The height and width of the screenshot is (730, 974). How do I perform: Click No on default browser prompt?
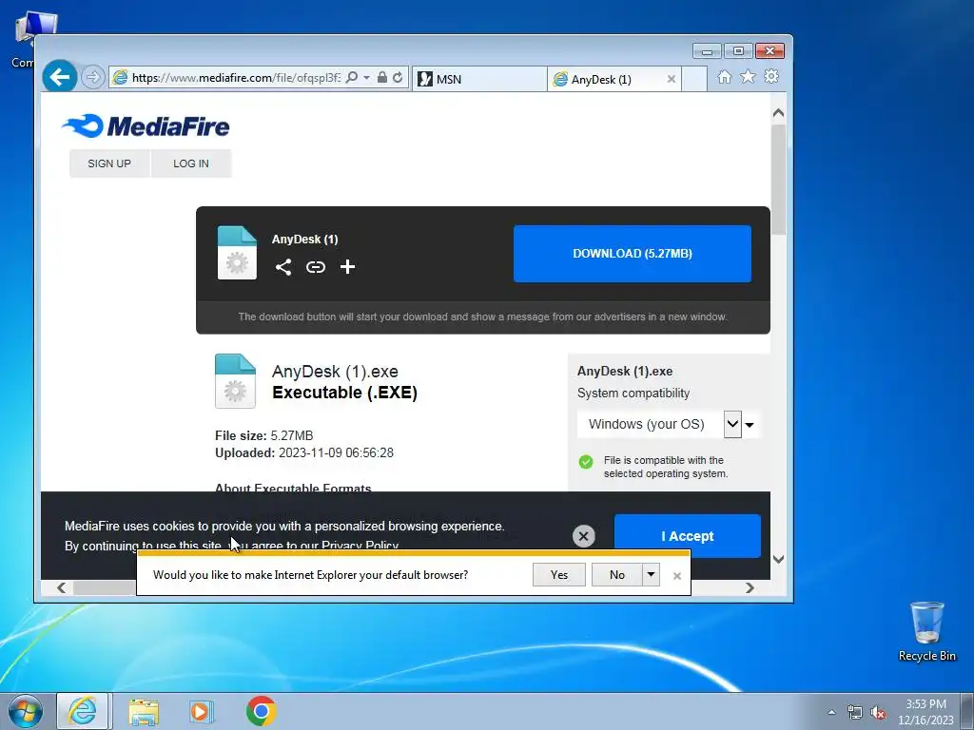616,575
